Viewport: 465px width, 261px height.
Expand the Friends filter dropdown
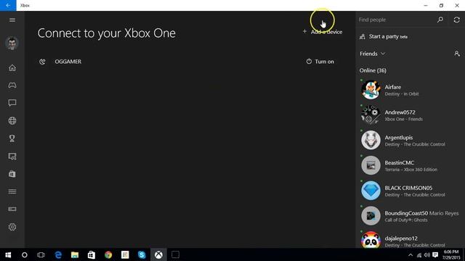pos(373,54)
